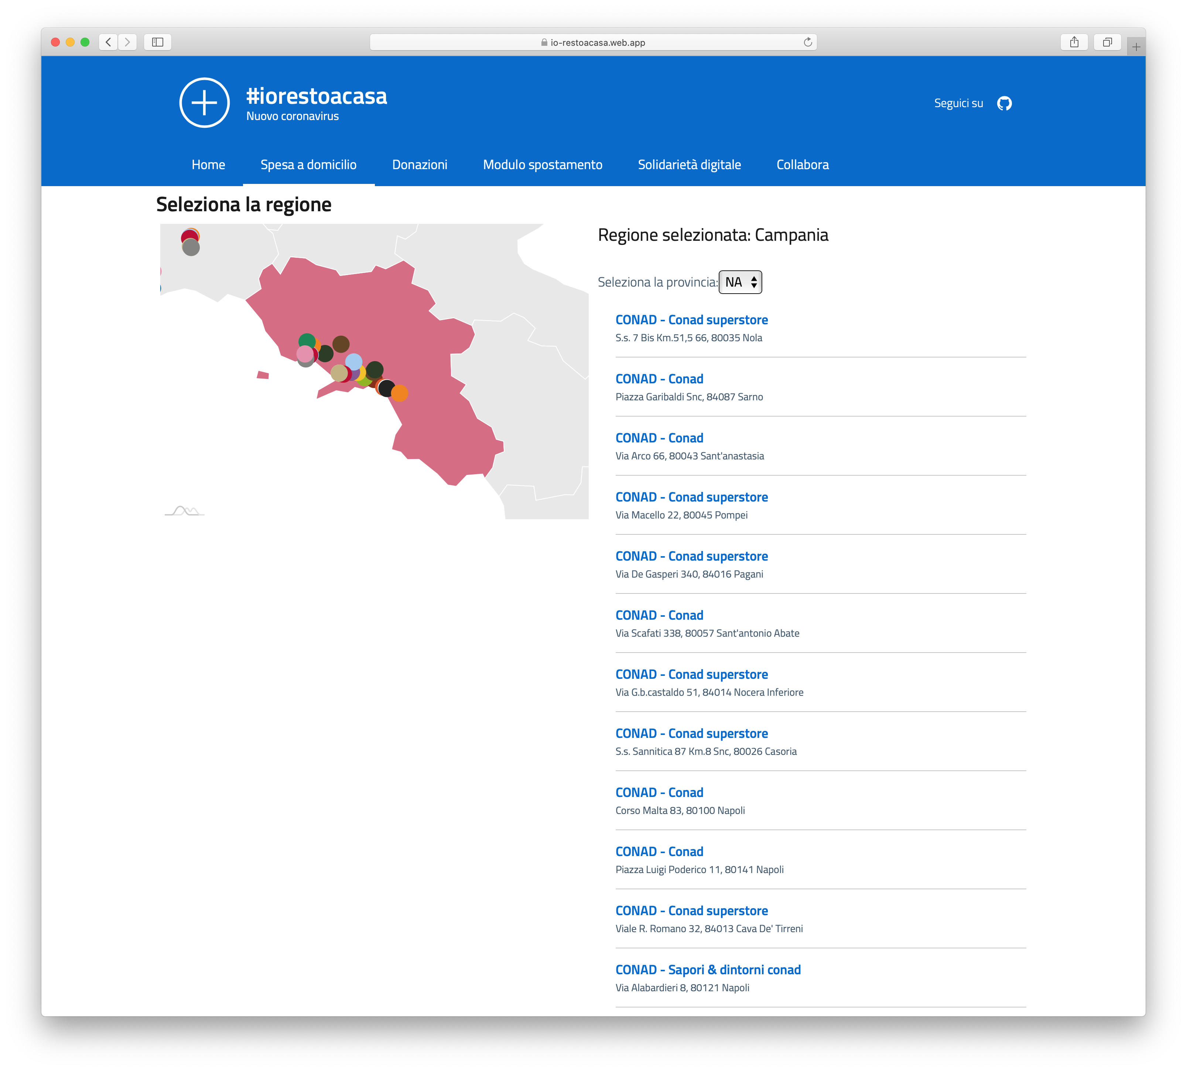Open CONAD in Sant'antonio Abate

[659, 615]
